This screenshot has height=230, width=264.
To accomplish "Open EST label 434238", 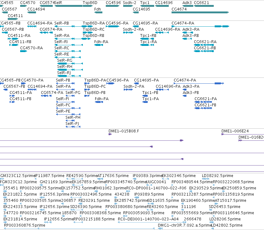I will [x=122, y=194].
